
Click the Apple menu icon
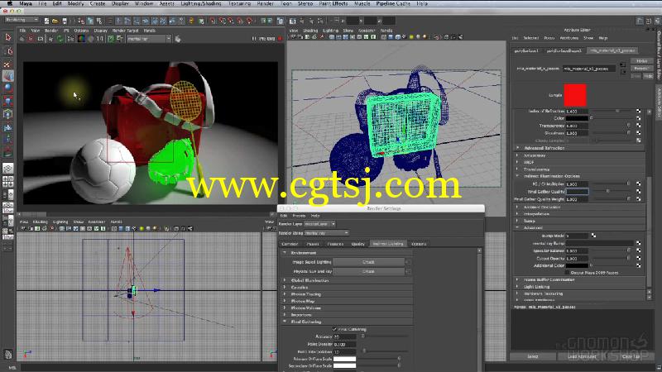(x=9, y=3)
